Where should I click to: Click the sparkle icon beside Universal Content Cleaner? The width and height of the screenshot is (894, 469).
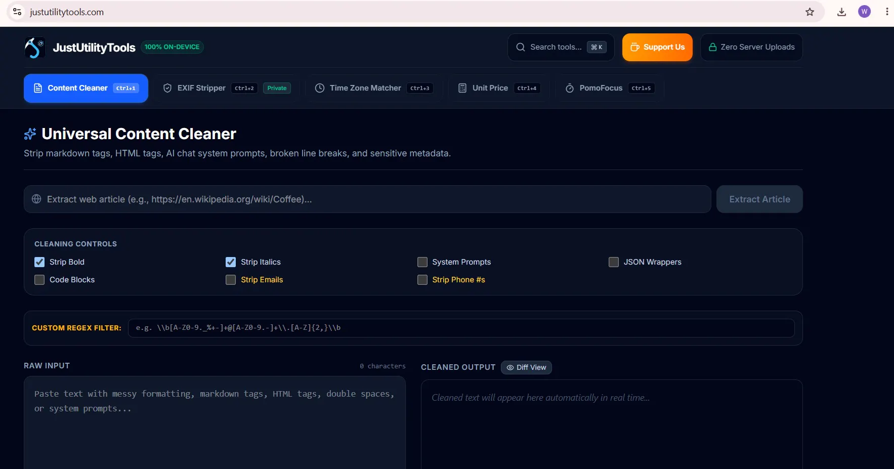point(30,134)
